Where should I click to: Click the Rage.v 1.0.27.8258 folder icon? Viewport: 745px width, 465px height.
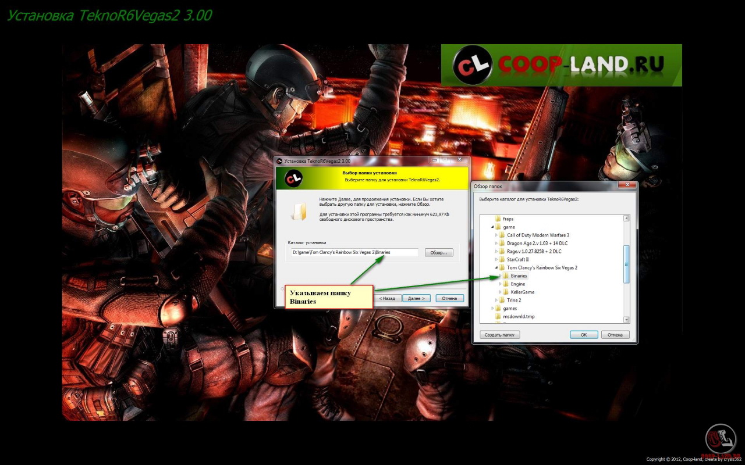click(x=503, y=251)
